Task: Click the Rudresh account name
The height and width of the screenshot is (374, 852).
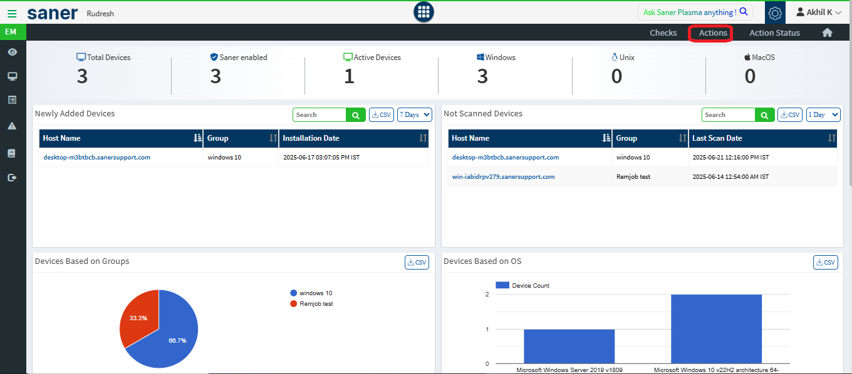Action: [x=100, y=13]
